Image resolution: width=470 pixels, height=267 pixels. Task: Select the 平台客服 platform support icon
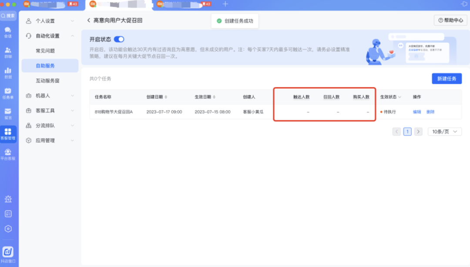[8, 154]
